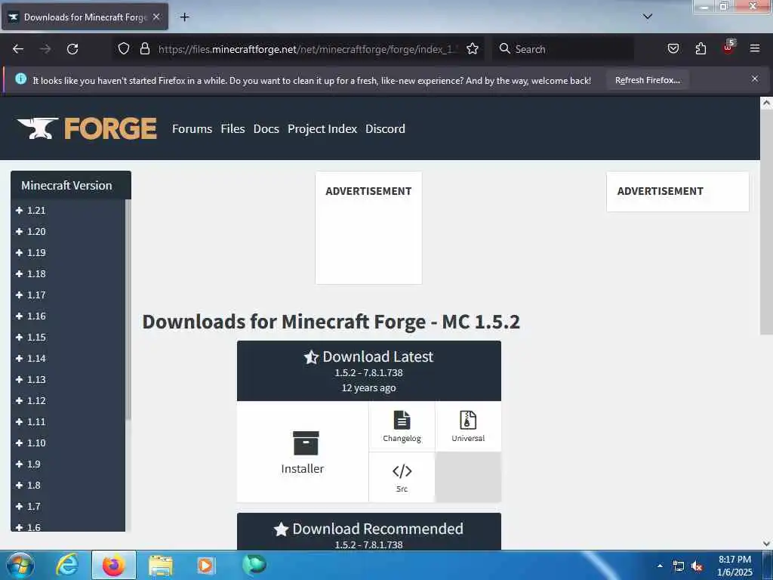View site info via the padlock icon
The height and width of the screenshot is (580, 773).
pyautogui.click(x=144, y=49)
